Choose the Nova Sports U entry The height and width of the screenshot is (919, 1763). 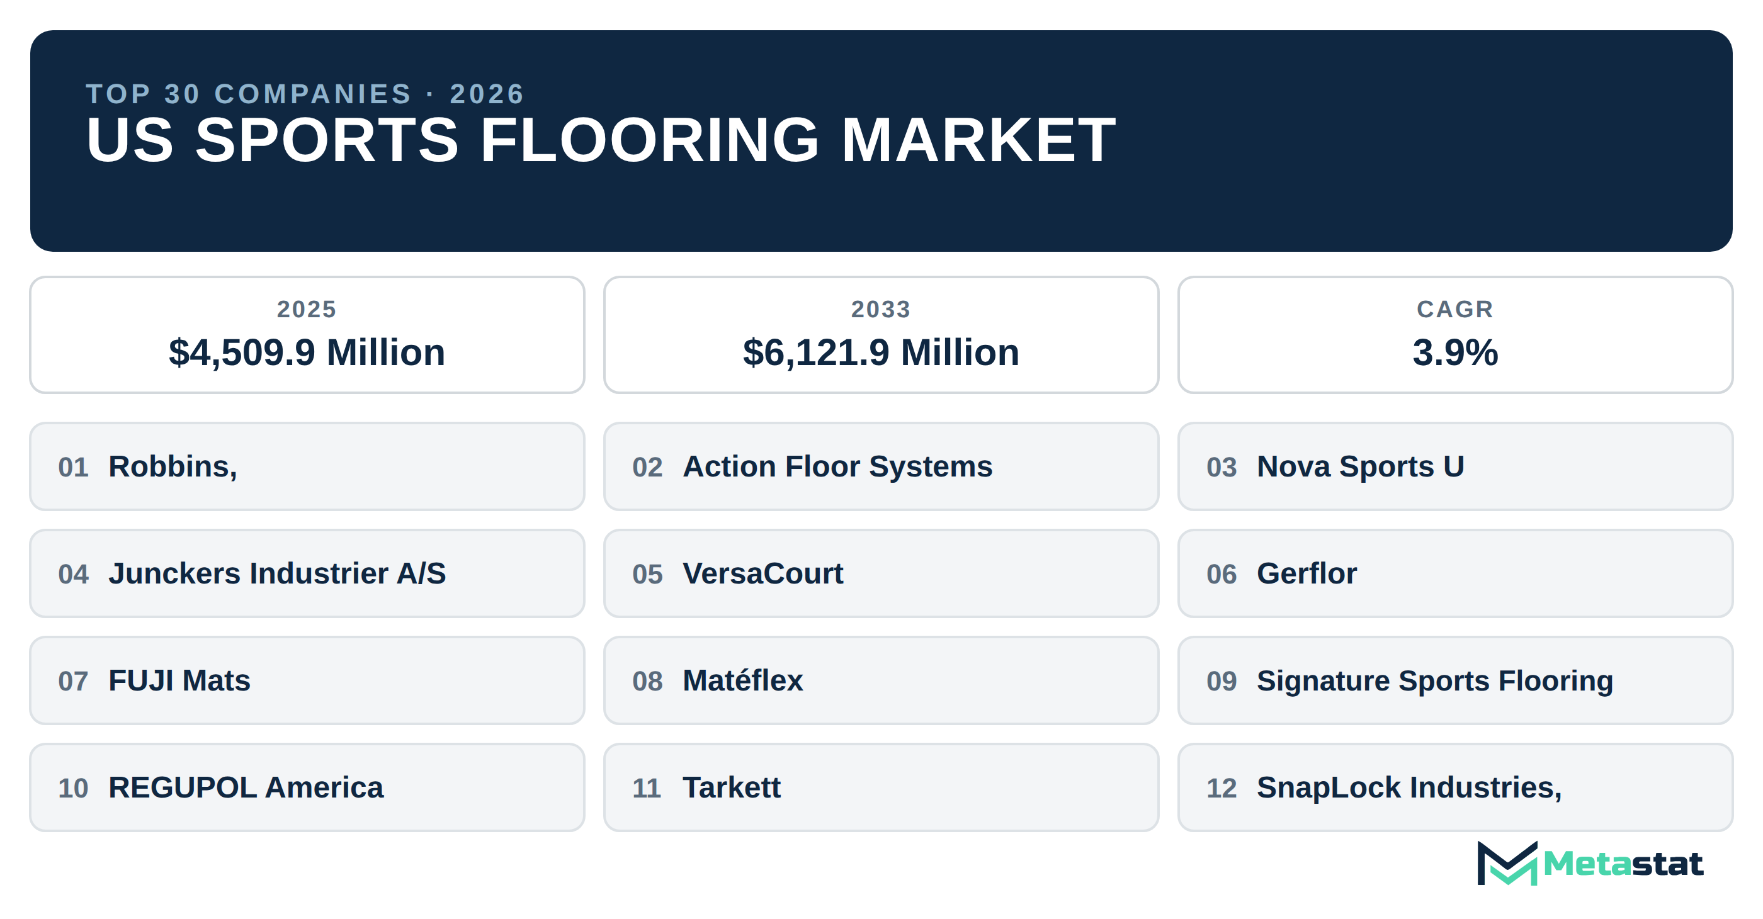[x=1455, y=466]
